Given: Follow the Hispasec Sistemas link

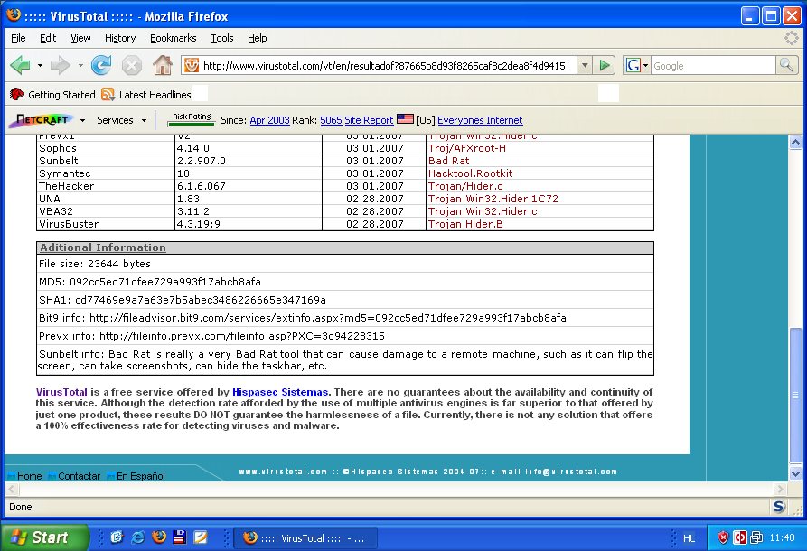Looking at the screenshot, I should (x=280, y=392).
